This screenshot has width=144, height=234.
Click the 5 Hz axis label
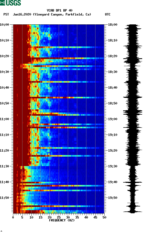22,217
